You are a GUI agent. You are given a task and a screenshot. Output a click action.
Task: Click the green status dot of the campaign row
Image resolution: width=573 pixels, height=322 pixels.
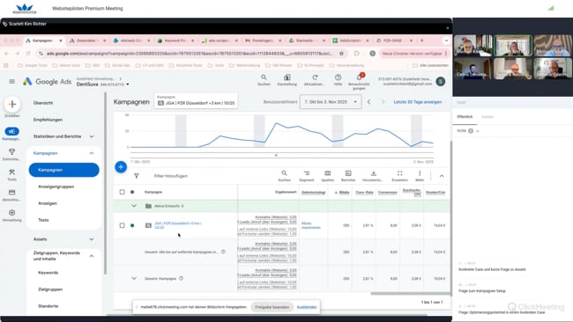(x=132, y=225)
